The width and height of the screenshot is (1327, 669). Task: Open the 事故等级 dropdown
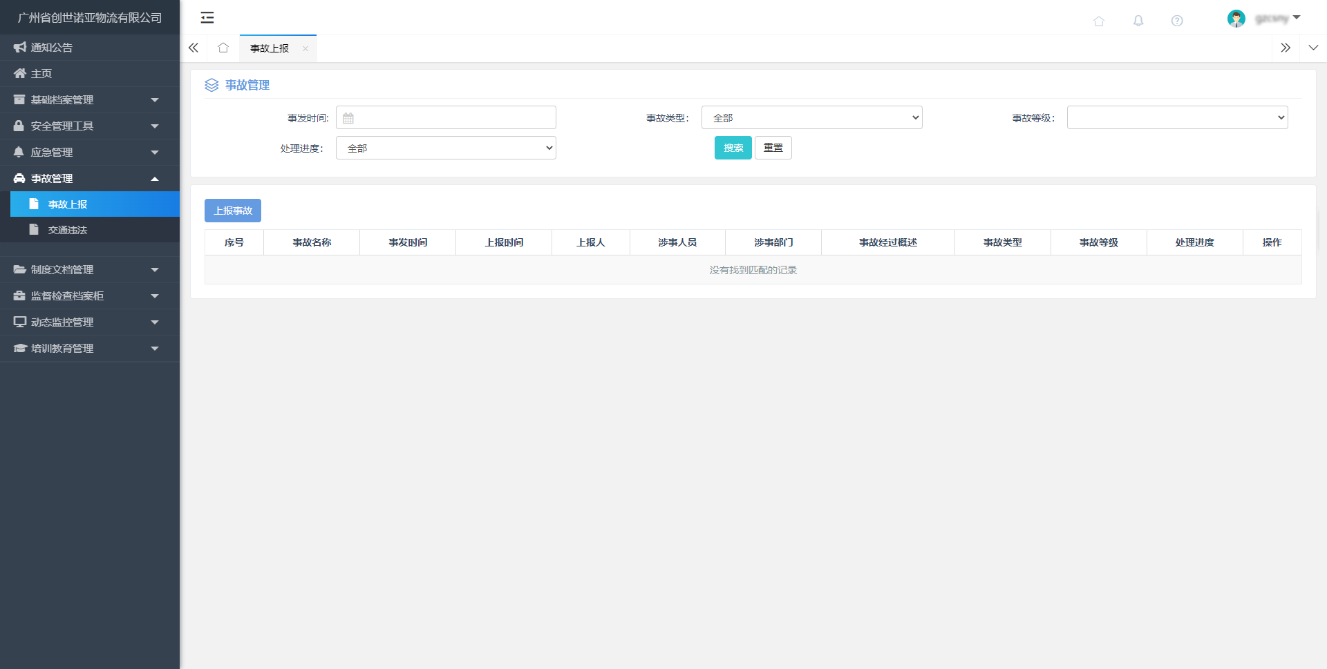pyautogui.click(x=1176, y=117)
